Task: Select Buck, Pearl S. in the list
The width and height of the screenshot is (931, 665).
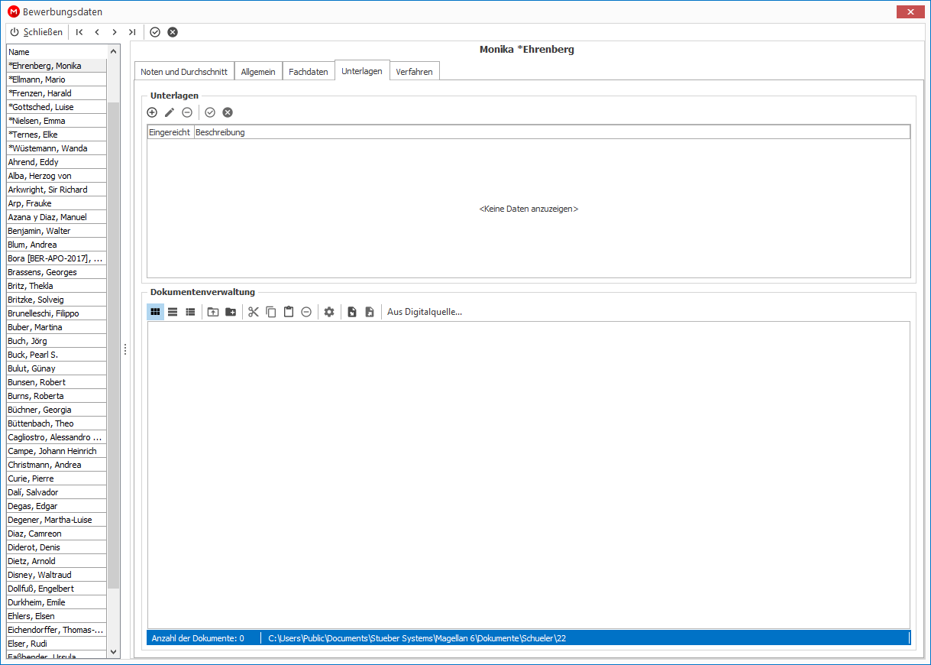Action: coord(57,355)
